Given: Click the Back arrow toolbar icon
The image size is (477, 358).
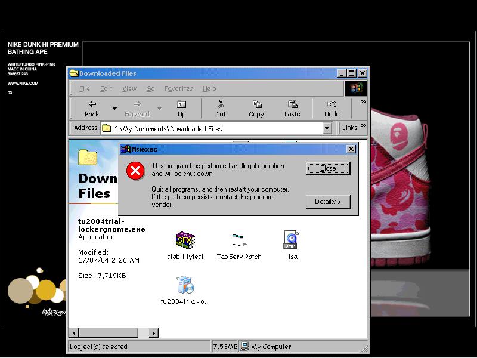Looking at the screenshot, I should 92,104.
